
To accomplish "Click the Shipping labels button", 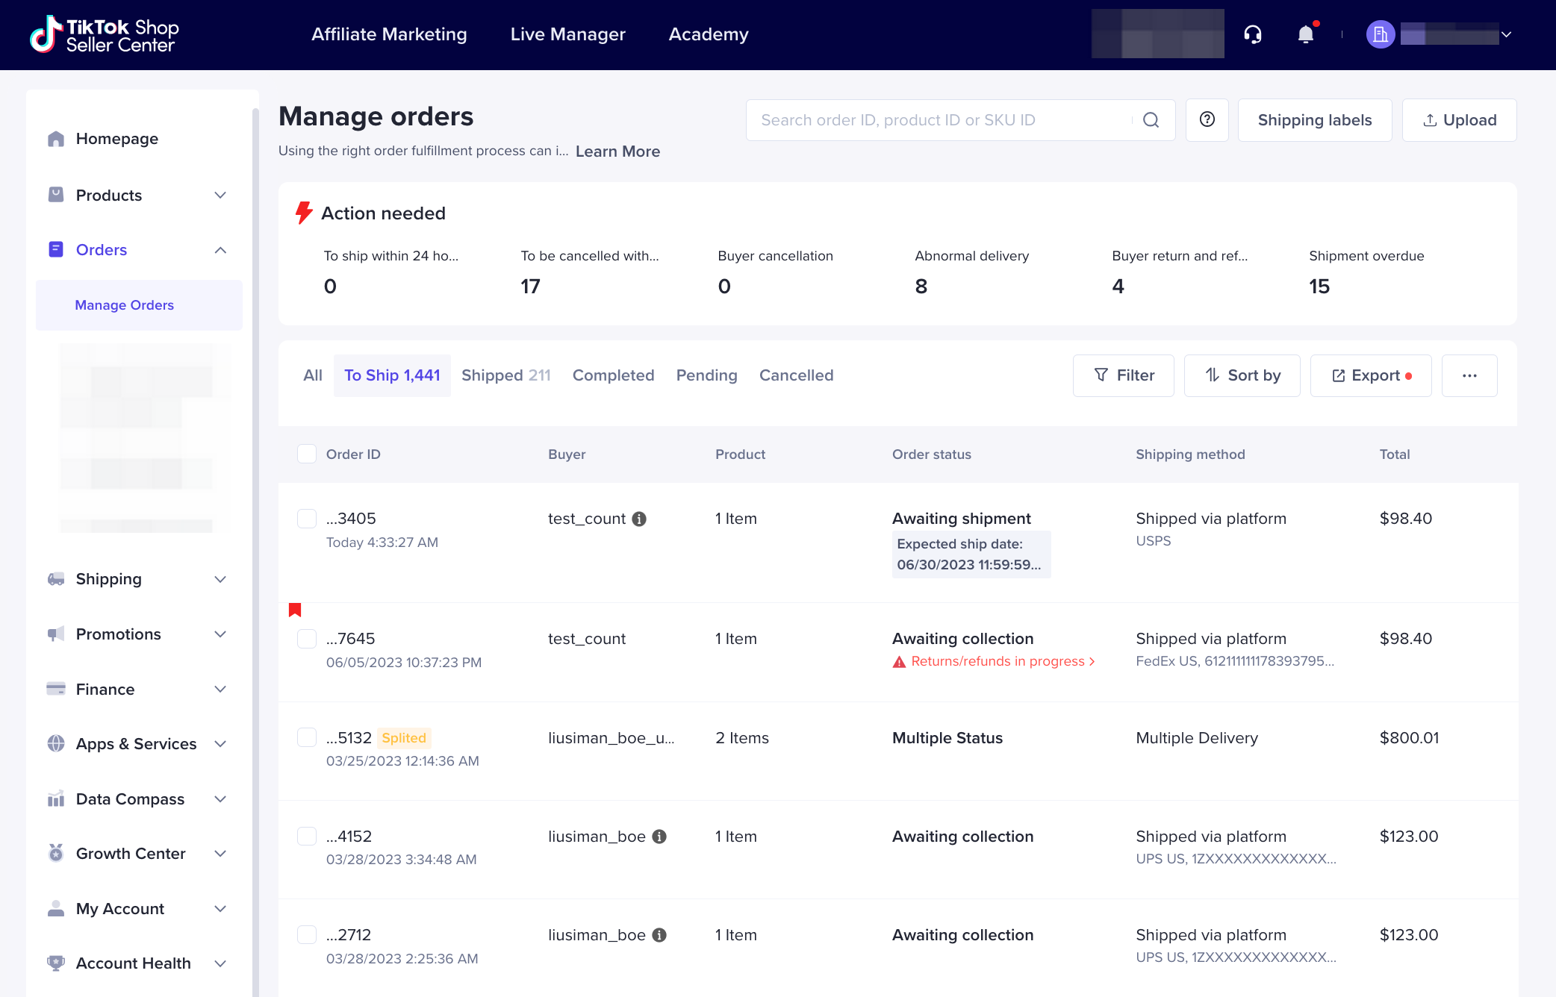I will (1314, 120).
